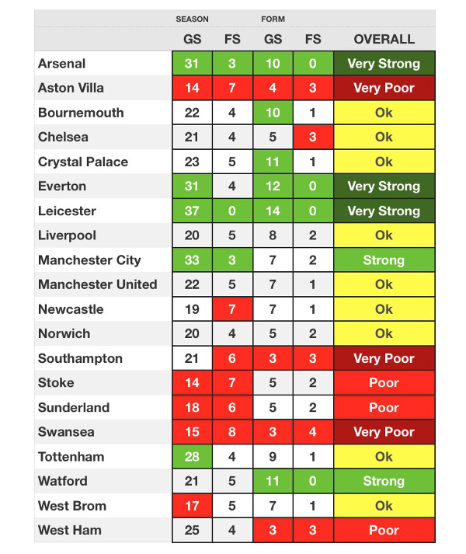The width and height of the screenshot is (466, 554).
Task: Click West Ham's season GS value 25
Action: click(192, 530)
